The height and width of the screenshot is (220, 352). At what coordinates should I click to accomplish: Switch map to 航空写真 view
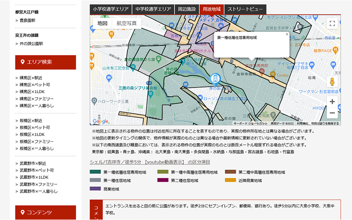[x=126, y=23]
